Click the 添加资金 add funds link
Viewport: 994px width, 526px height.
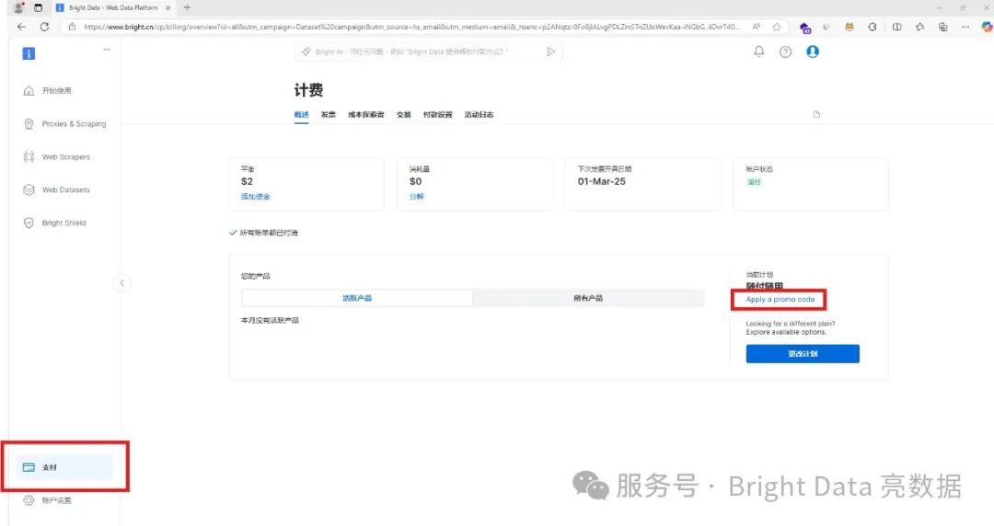tap(256, 197)
